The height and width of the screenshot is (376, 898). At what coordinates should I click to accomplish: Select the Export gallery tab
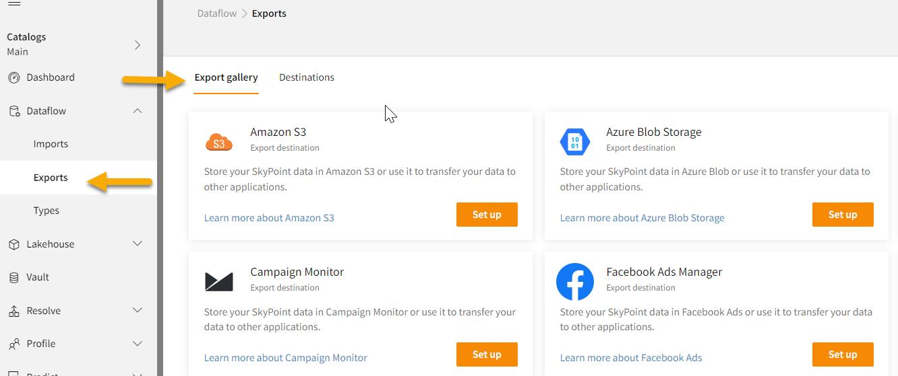coord(226,77)
